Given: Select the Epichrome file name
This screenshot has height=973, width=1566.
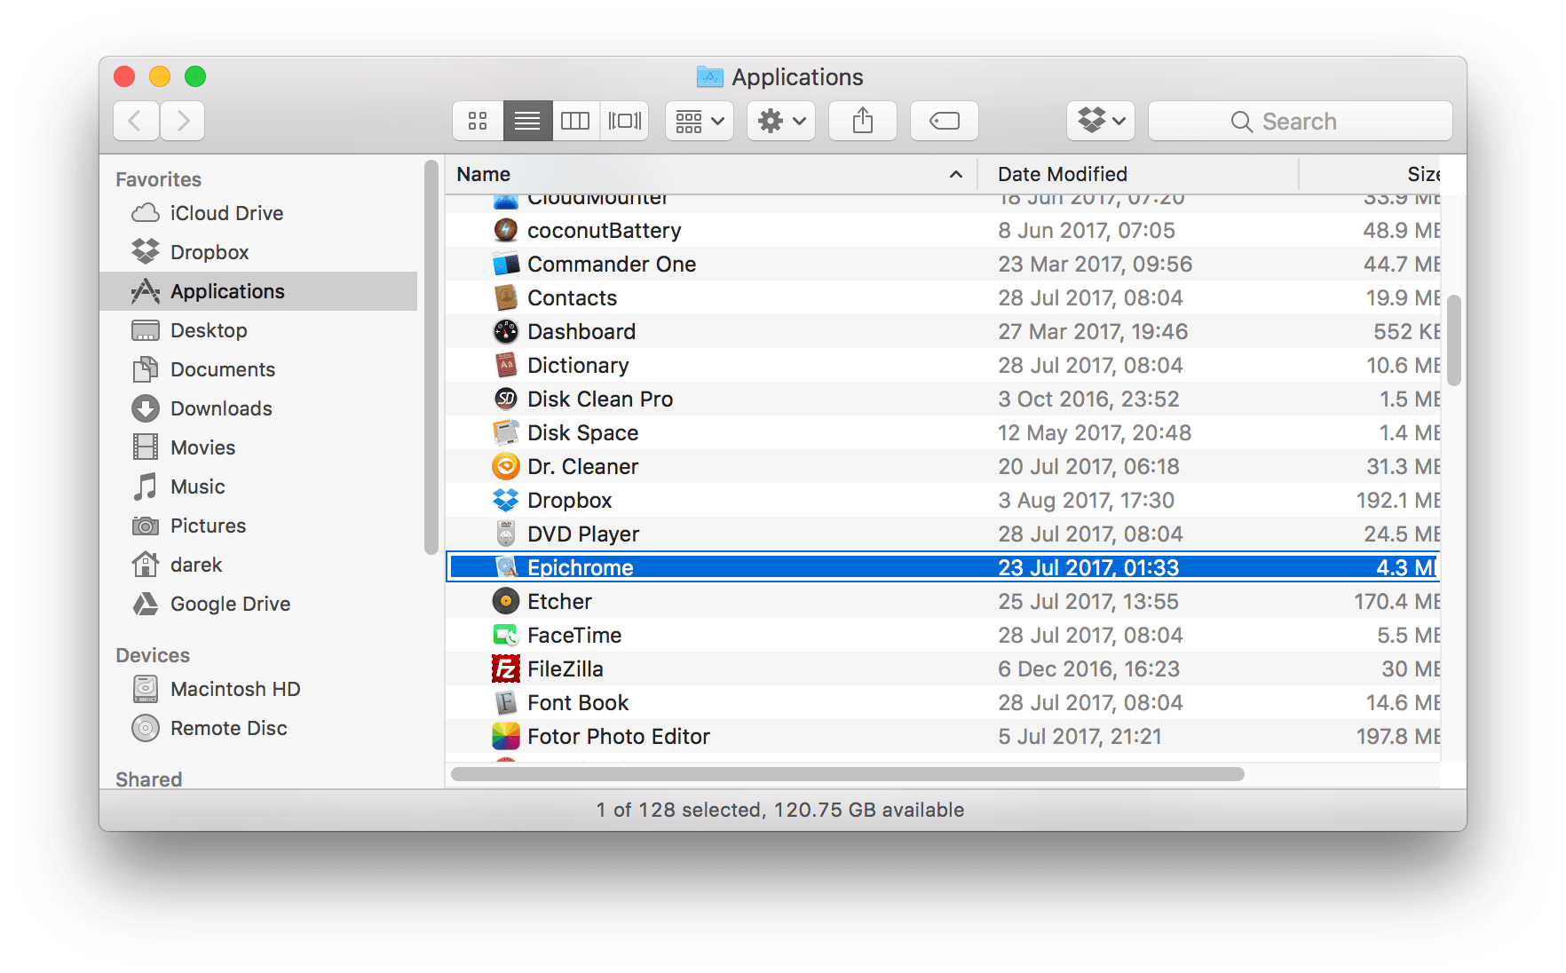Looking at the screenshot, I should pyautogui.click(x=581, y=567).
